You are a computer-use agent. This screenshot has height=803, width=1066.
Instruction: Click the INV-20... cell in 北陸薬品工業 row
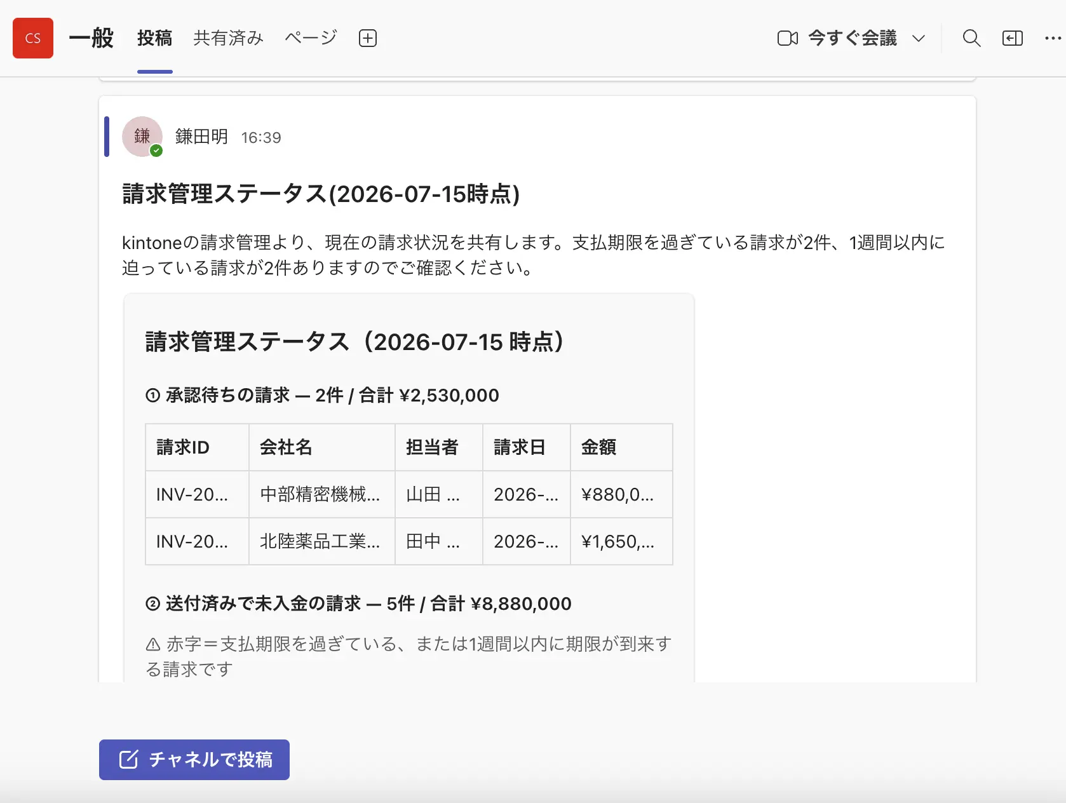click(x=197, y=541)
